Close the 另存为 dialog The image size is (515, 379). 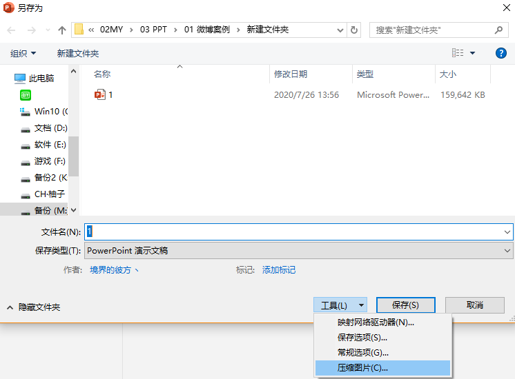507,8
